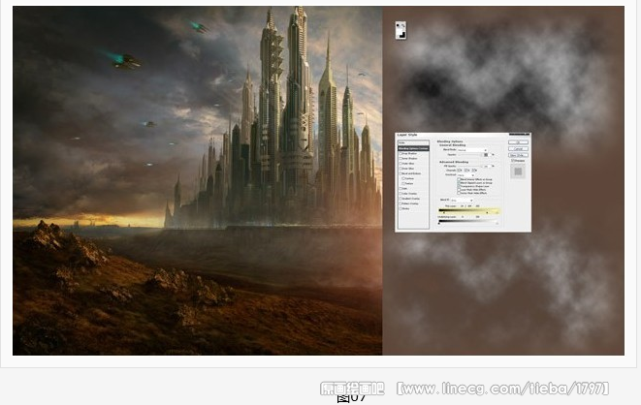Click the This Layer blend slider bar
641x405 pixels.
tap(469, 210)
